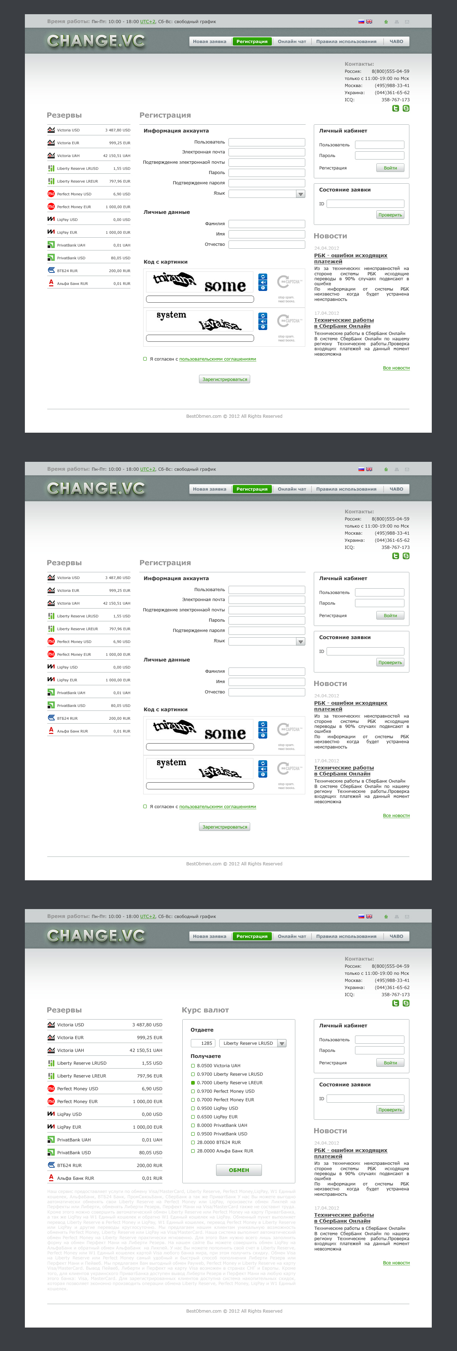This screenshot has width=457, height=1351.
Task: Expand the Язык dropdown in topmost registration form
Action: point(301,194)
